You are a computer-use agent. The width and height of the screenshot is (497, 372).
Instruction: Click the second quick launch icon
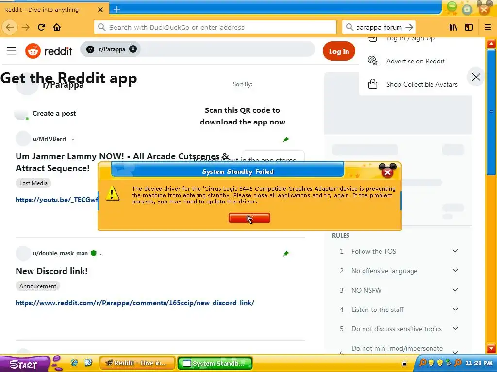pyautogui.click(x=88, y=363)
